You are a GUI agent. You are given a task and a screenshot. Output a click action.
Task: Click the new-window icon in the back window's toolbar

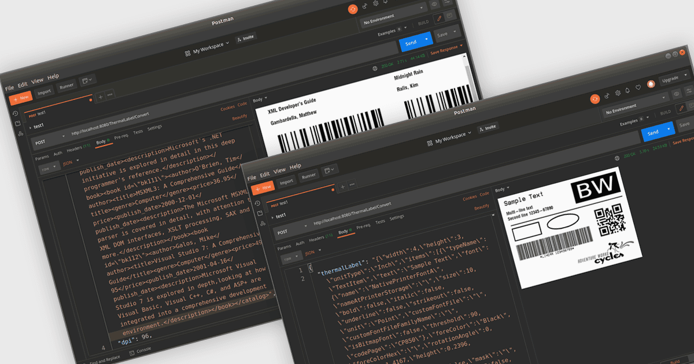[87, 80]
